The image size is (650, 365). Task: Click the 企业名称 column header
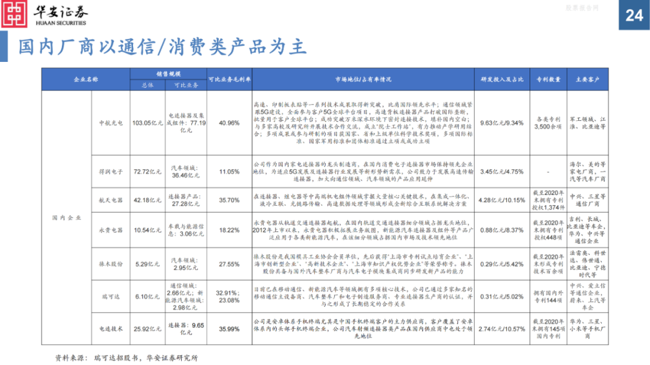point(86,79)
